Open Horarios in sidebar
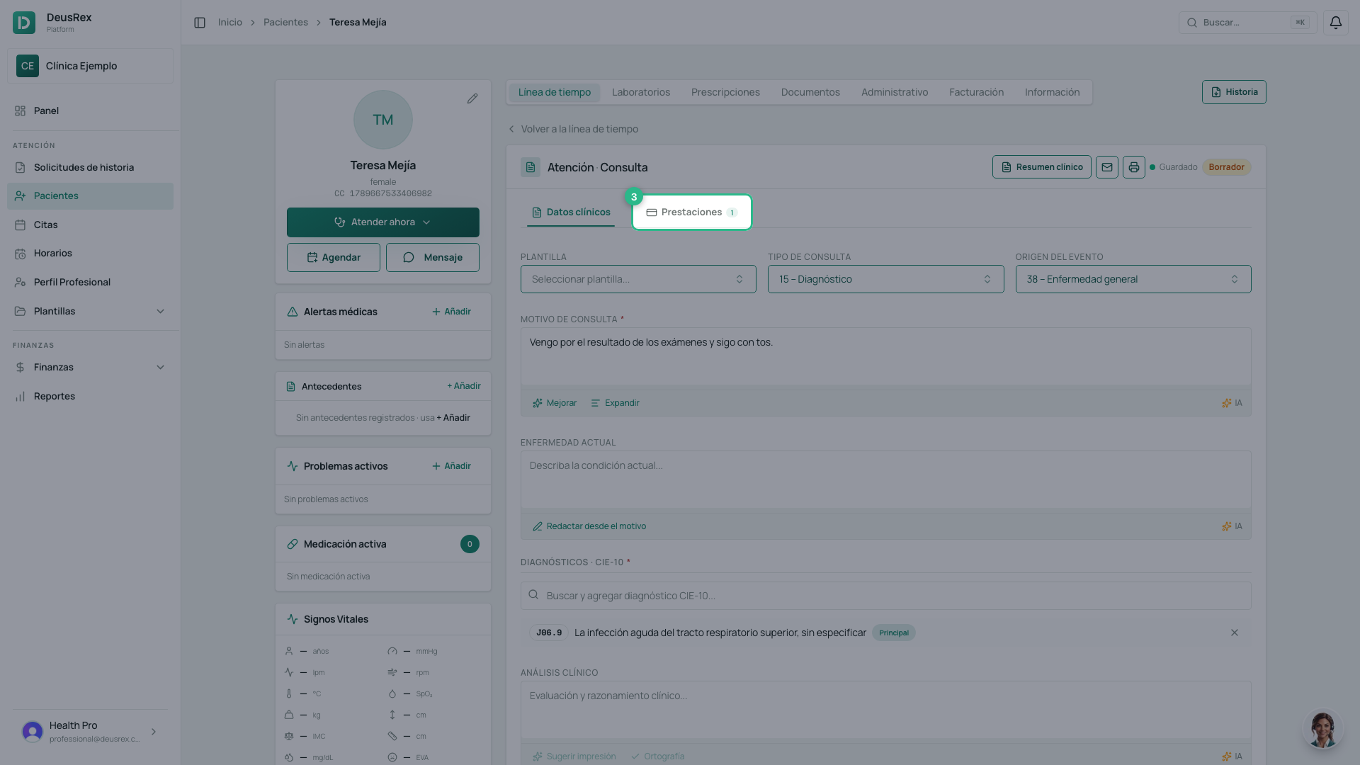 90,253
